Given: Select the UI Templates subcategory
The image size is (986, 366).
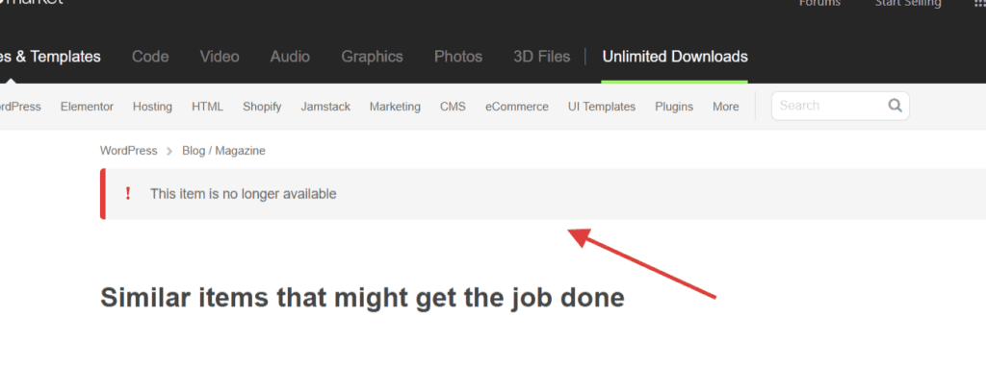Looking at the screenshot, I should click(602, 107).
